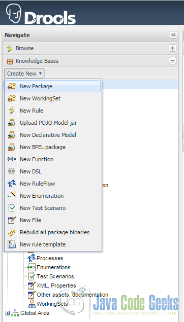This screenshot has height=322, width=184.
Task: Choose New Package from the menu
Action: pos(53,86)
